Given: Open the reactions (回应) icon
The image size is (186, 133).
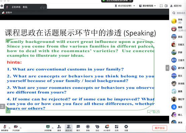Looking at the screenshot, I should tap(97, 128).
